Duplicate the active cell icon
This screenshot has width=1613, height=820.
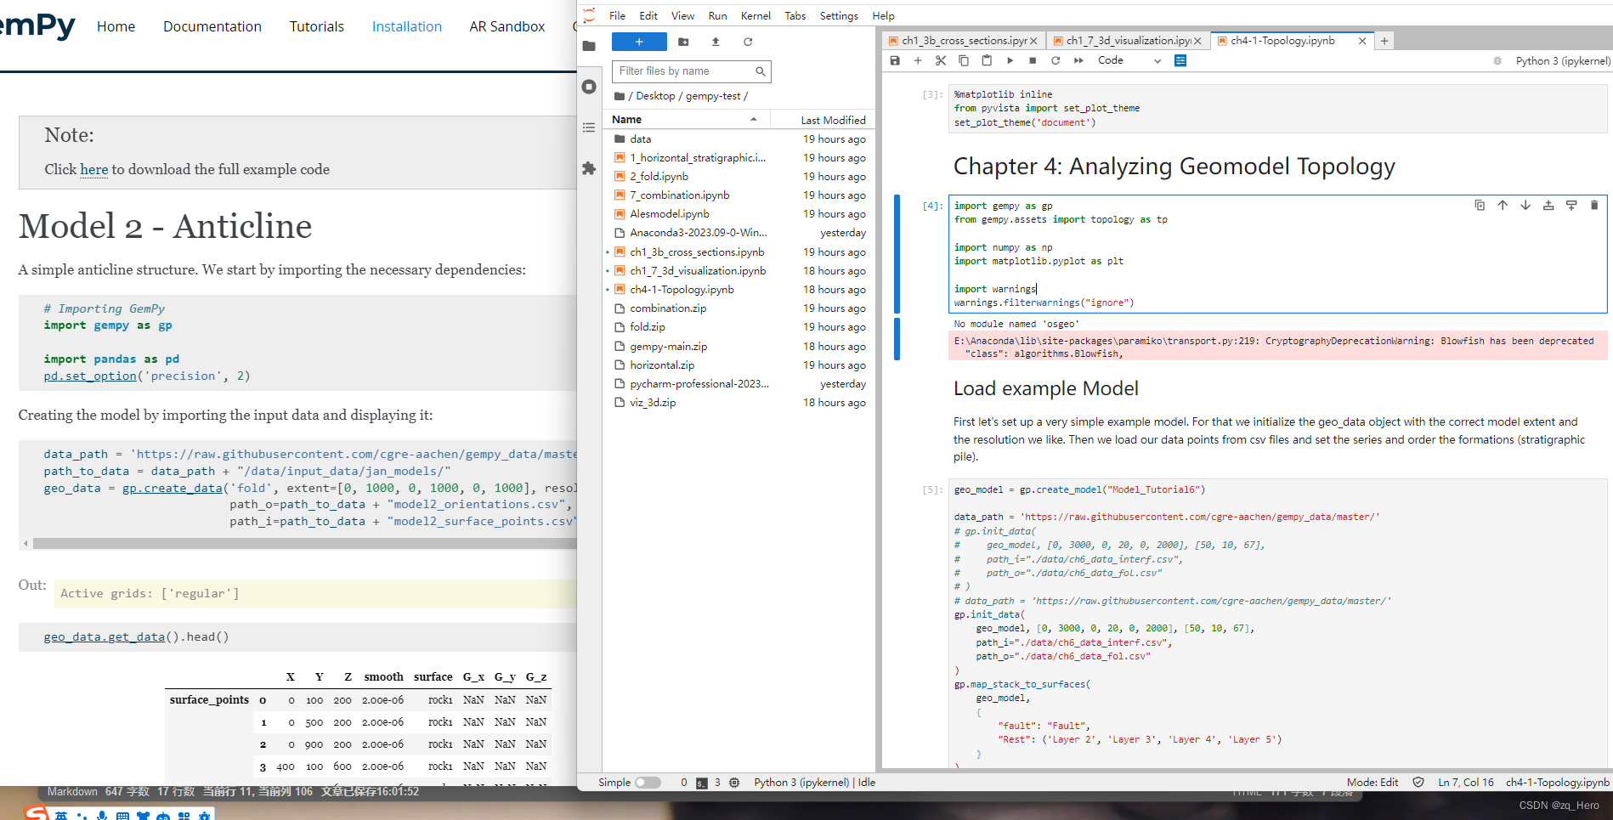1480,205
